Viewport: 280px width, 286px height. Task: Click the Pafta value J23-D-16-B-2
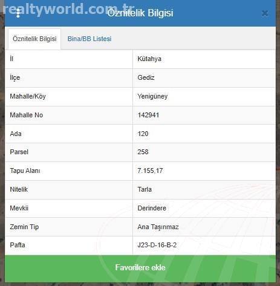pyautogui.click(x=157, y=245)
